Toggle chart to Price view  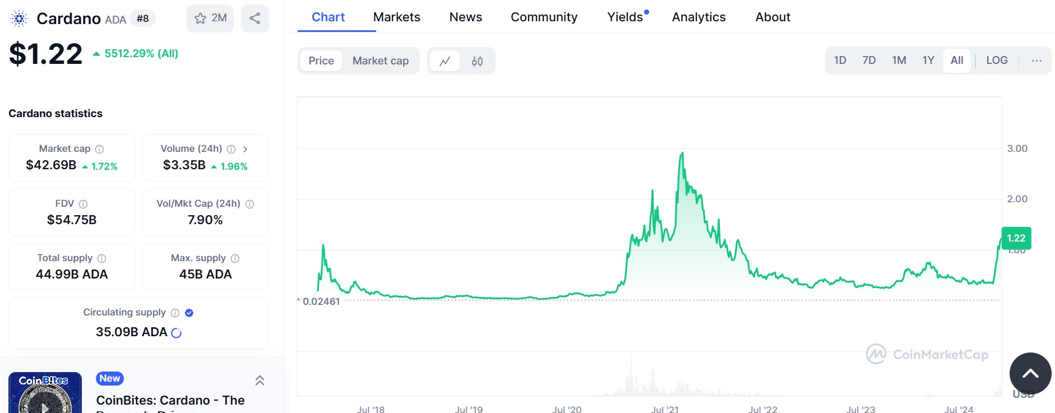[x=321, y=61]
